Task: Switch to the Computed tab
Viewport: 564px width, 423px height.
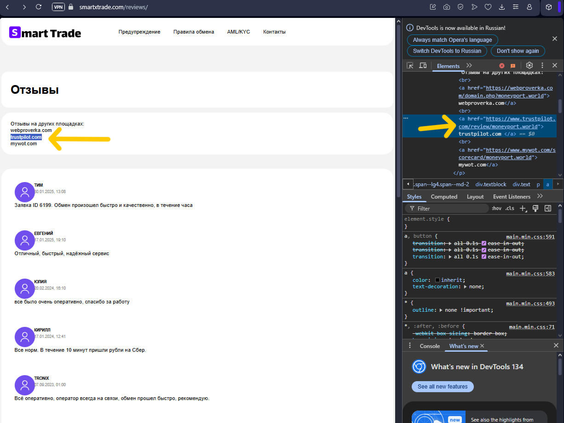Action: [x=444, y=197]
